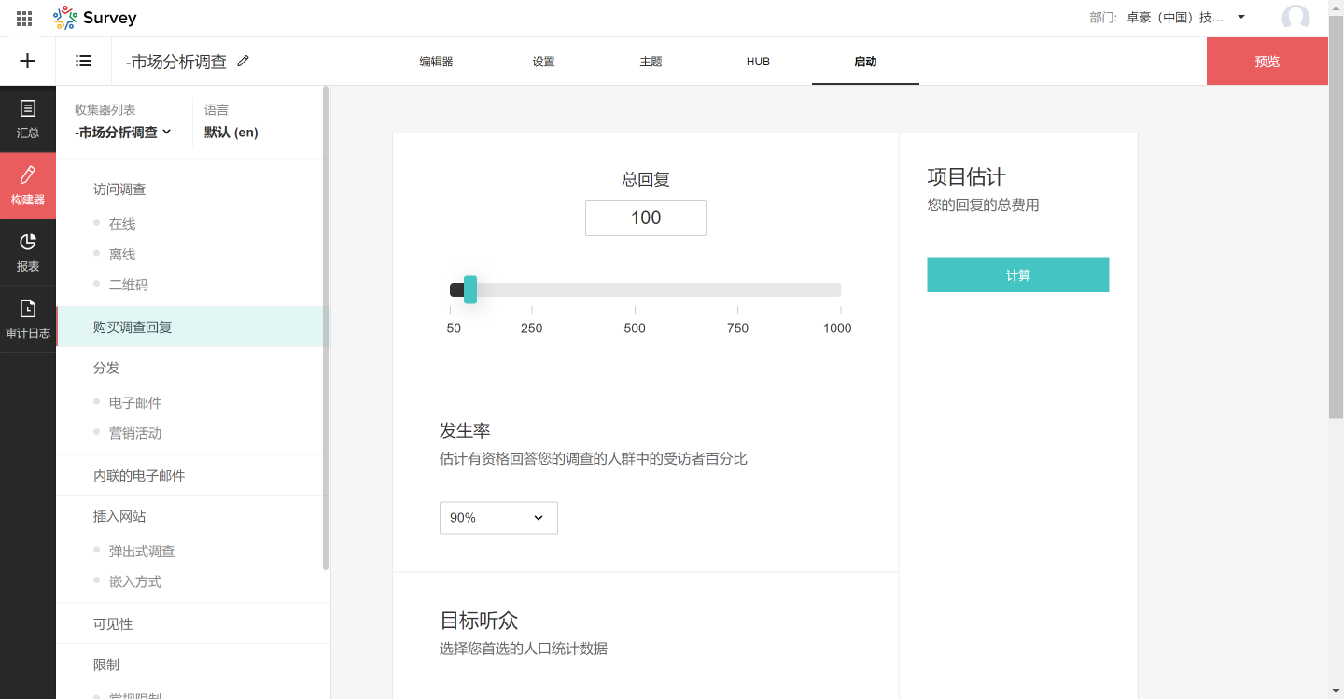Open the 二维码 option
The width and height of the screenshot is (1344, 699).
tap(129, 286)
